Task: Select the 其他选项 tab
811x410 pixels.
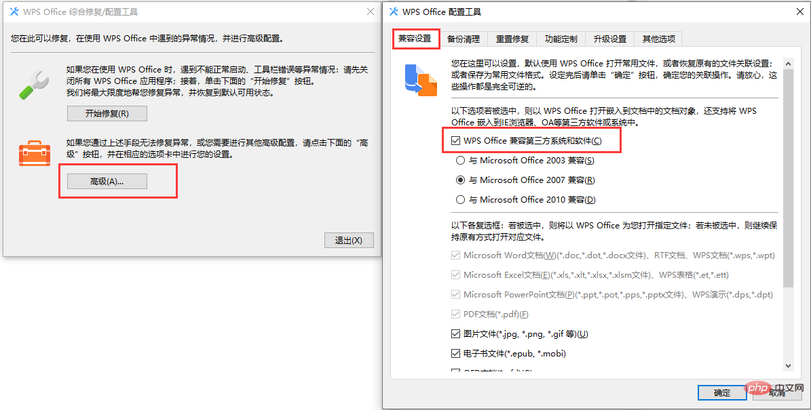Action: point(658,39)
